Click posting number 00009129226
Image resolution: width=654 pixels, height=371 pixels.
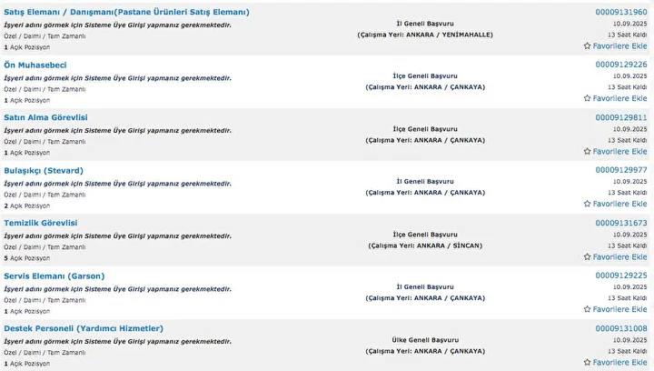click(621, 65)
